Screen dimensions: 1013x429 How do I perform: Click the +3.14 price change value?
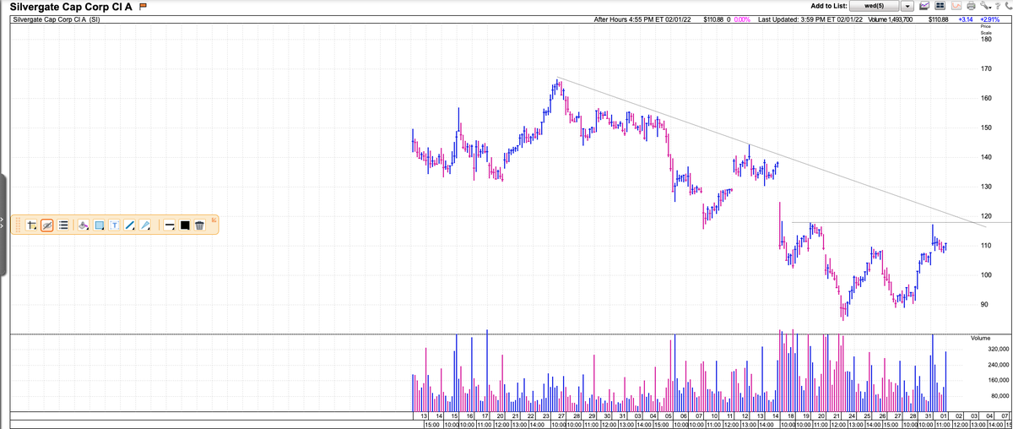(965, 19)
